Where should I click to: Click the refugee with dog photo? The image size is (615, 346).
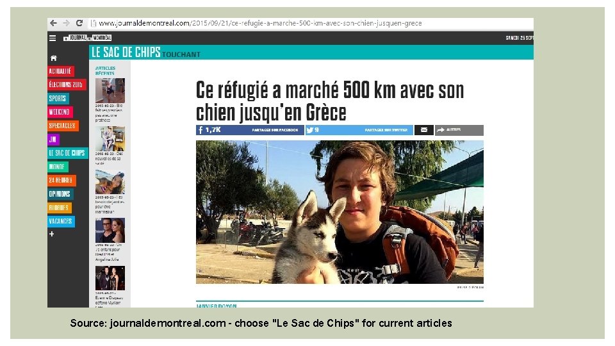click(340, 212)
